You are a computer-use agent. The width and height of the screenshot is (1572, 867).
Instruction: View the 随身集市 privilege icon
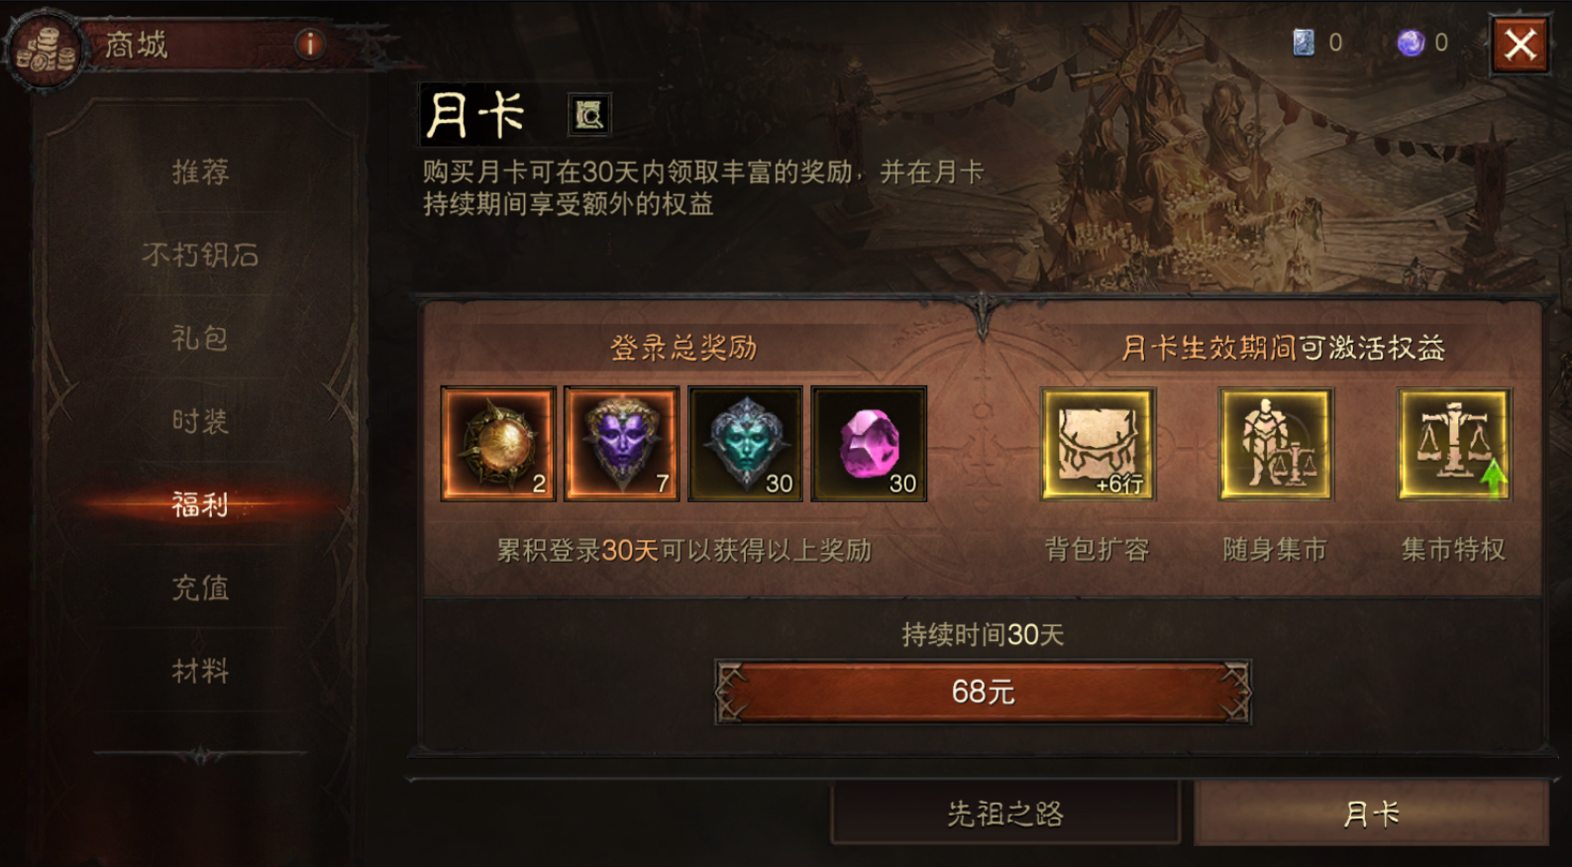click(x=1276, y=443)
